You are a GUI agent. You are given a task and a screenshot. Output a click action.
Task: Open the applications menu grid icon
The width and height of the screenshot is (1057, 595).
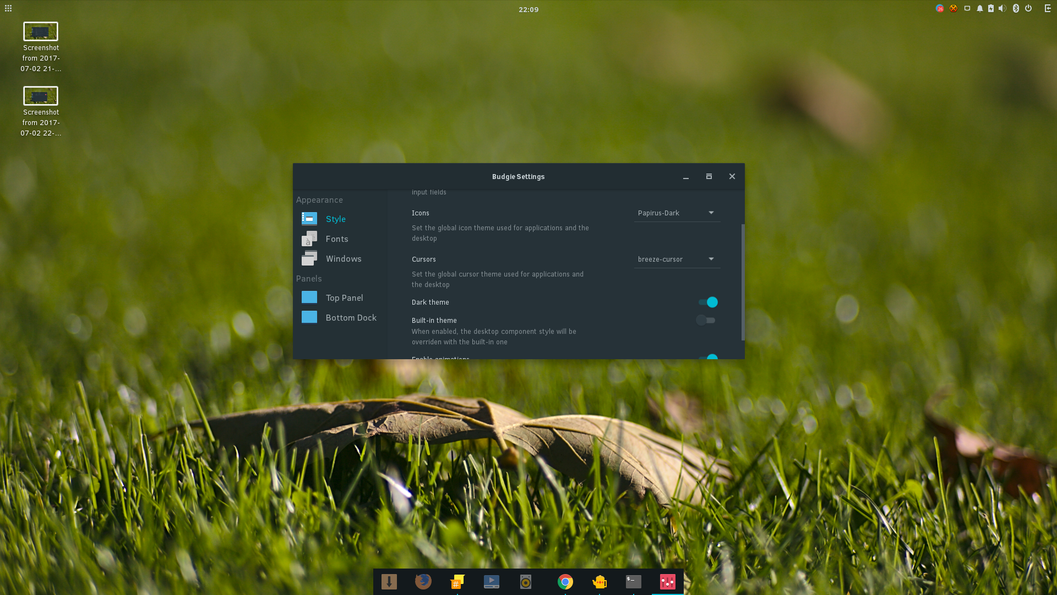[x=8, y=8]
